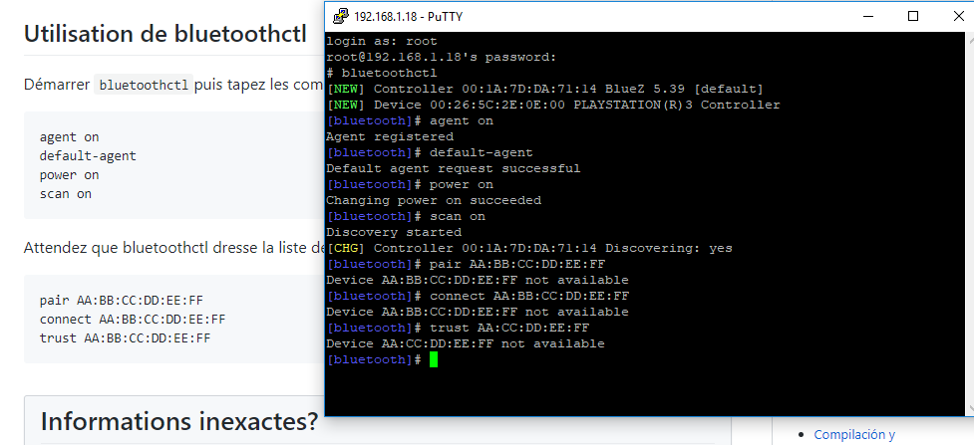Click the yellow [CHG] tag in the terminal
974x445 pixels.
click(346, 248)
